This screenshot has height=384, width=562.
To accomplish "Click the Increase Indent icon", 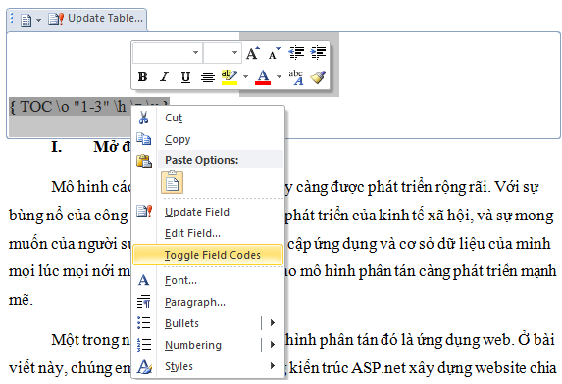I will 318,53.
